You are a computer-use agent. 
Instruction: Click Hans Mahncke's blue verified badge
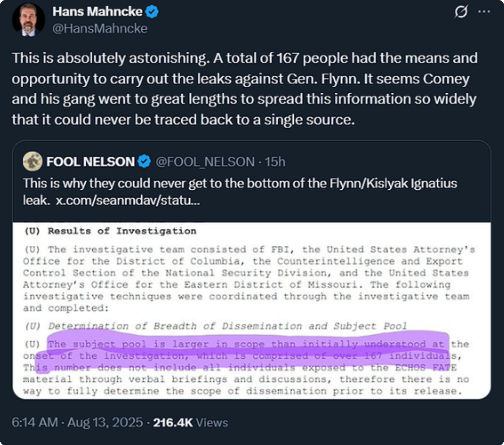coord(152,12)
